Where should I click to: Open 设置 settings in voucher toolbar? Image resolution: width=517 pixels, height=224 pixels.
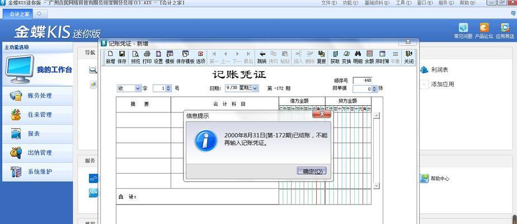click(x=158, y=57)
